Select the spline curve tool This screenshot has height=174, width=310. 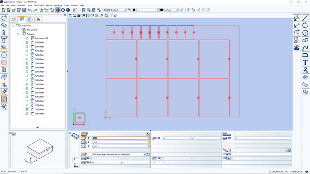pyautogui.click(x=305, y=48)
